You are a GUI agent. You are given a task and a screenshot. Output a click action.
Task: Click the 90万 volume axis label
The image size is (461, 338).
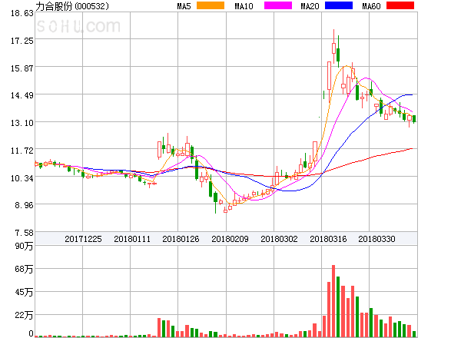point(24,246)
